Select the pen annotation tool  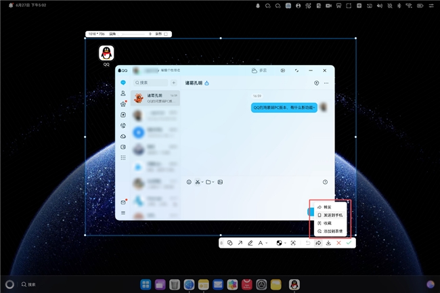point(250,243)
